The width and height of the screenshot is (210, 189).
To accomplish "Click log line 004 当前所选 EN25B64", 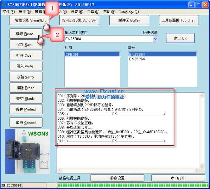I will coord(101,109).
